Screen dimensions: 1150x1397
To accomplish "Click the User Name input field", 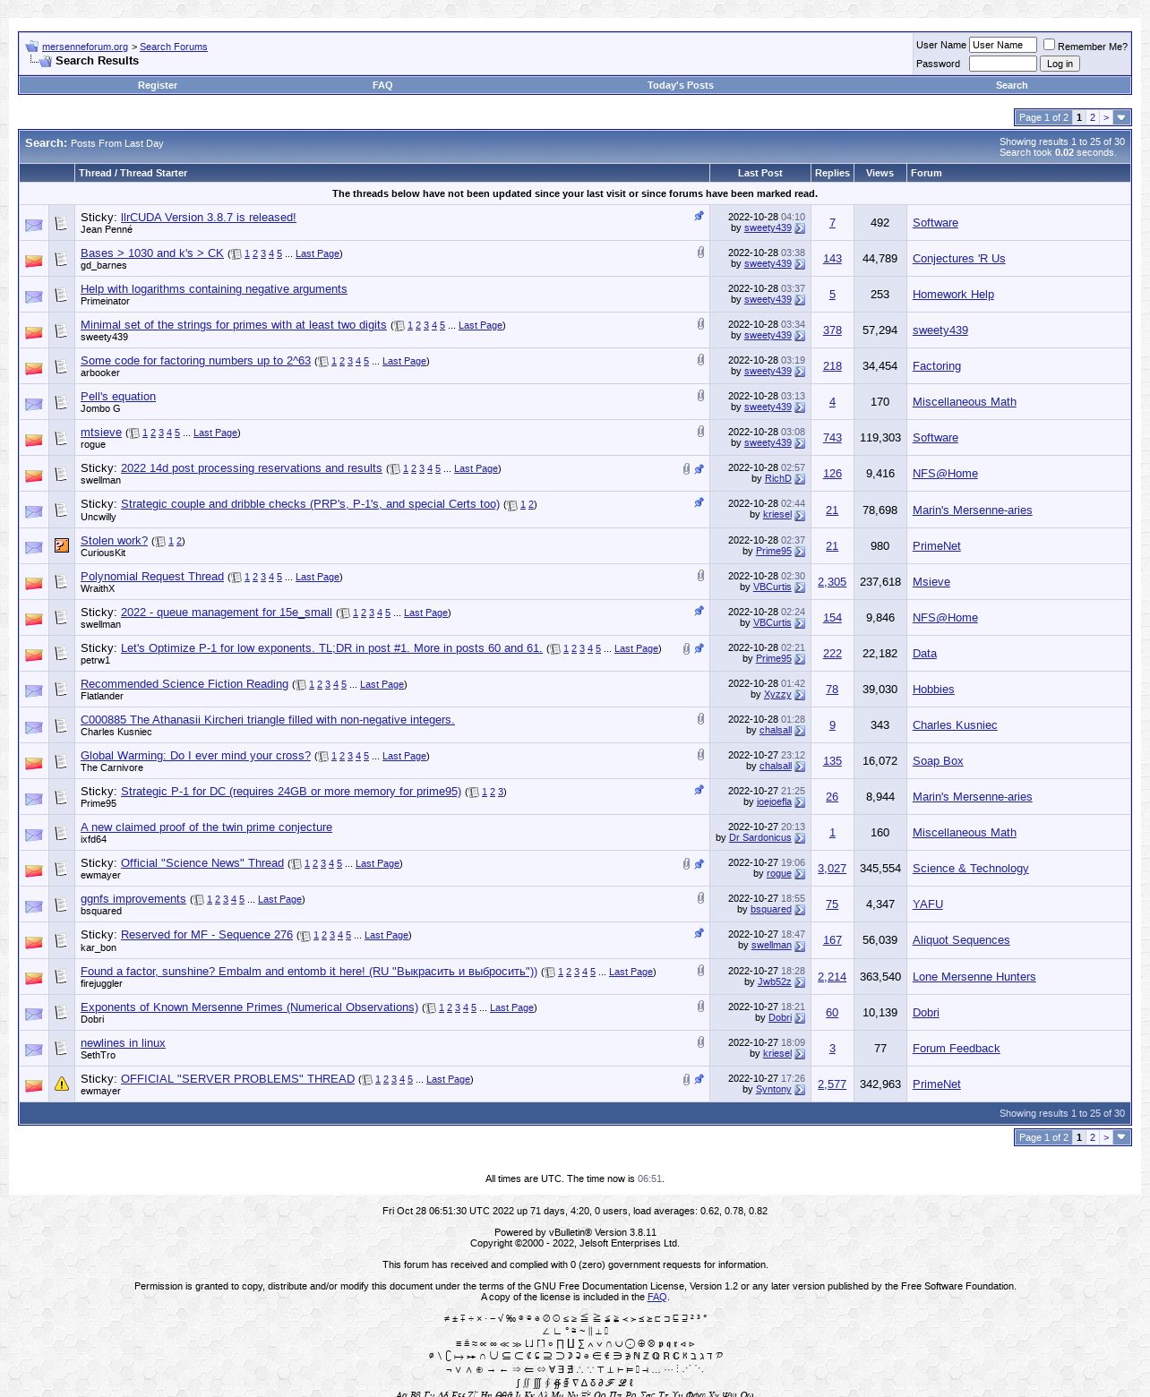I will [1003, 45].
